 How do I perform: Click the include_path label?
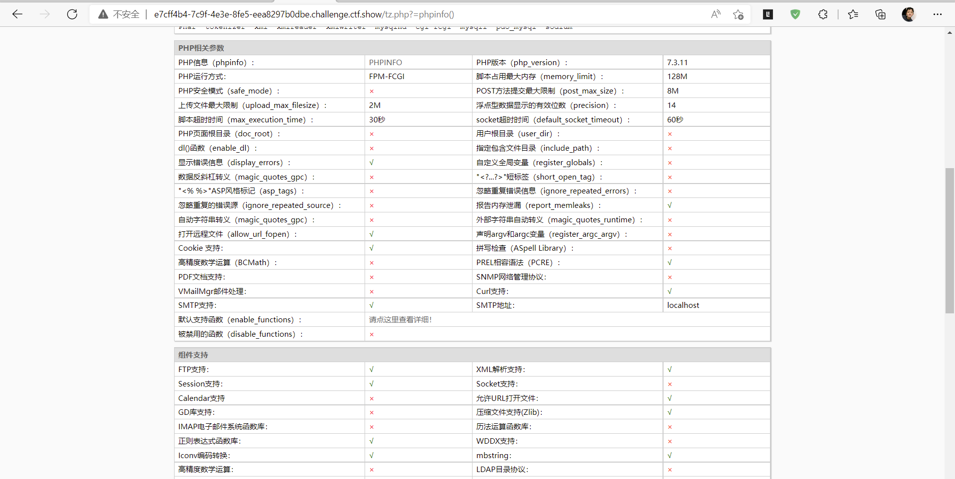click(538, 148)
